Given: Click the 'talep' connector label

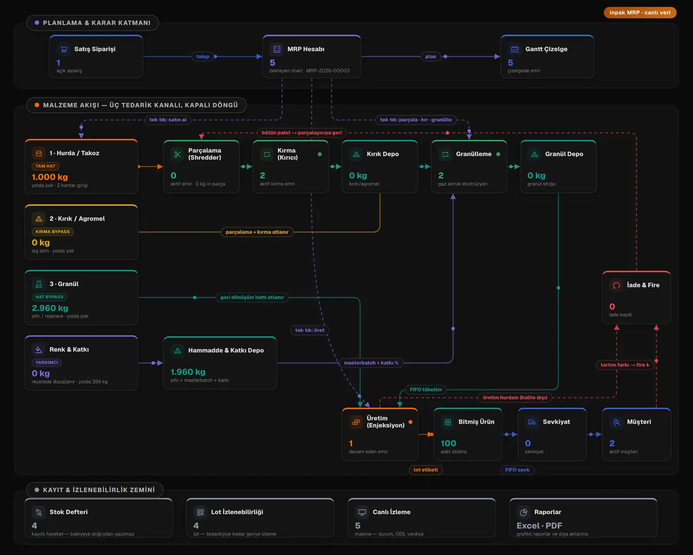Looking at the screenshot, I should pyautogui.click(x=203, y=57).
